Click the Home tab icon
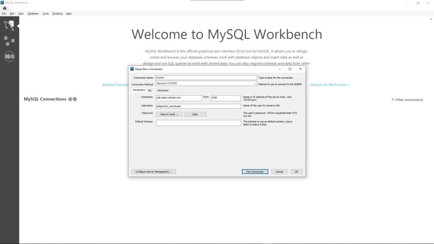This screenshot has height=244, width=434. point(5,8)
